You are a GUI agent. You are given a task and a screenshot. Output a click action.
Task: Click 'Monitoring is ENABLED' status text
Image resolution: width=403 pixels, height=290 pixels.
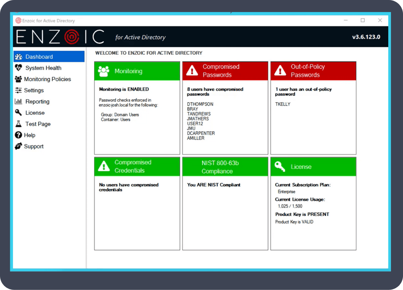click(x=124, y=89)
